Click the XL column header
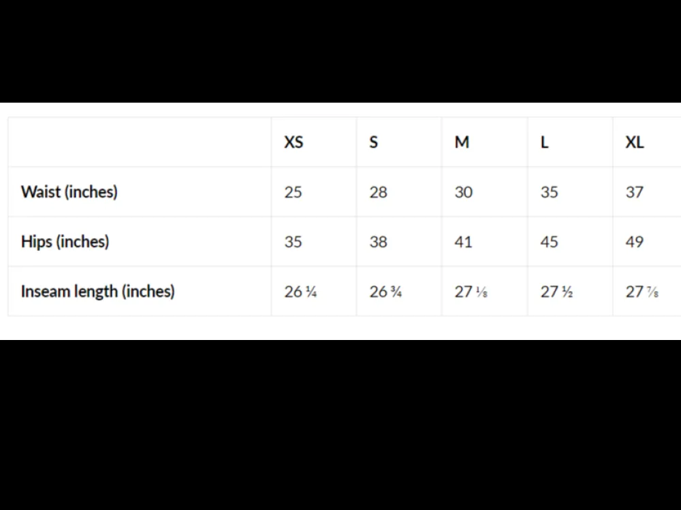 [635, 142]
